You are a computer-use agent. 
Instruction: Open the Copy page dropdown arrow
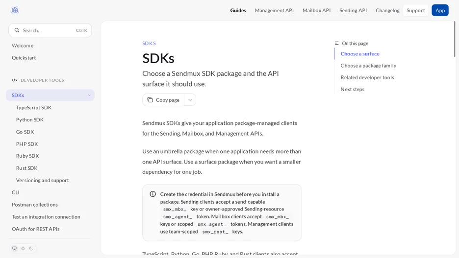pyautogui.click(x=190, y=100)
